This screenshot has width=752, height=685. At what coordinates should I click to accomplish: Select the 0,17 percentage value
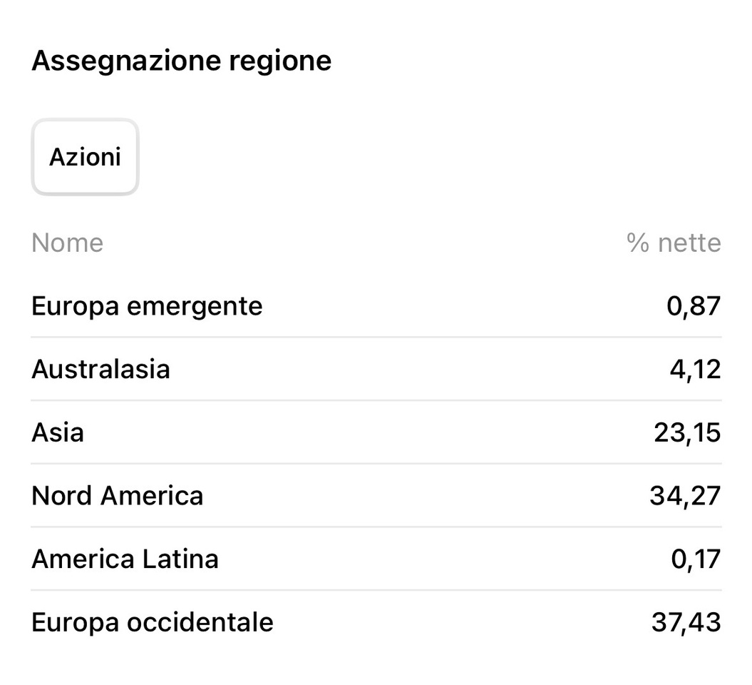coord(696,559)
